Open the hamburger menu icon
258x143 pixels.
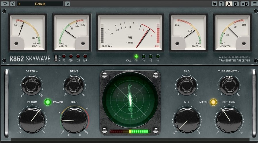tap(255, 4)
